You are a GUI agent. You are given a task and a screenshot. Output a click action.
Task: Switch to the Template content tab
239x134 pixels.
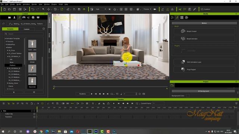(10, 29)
